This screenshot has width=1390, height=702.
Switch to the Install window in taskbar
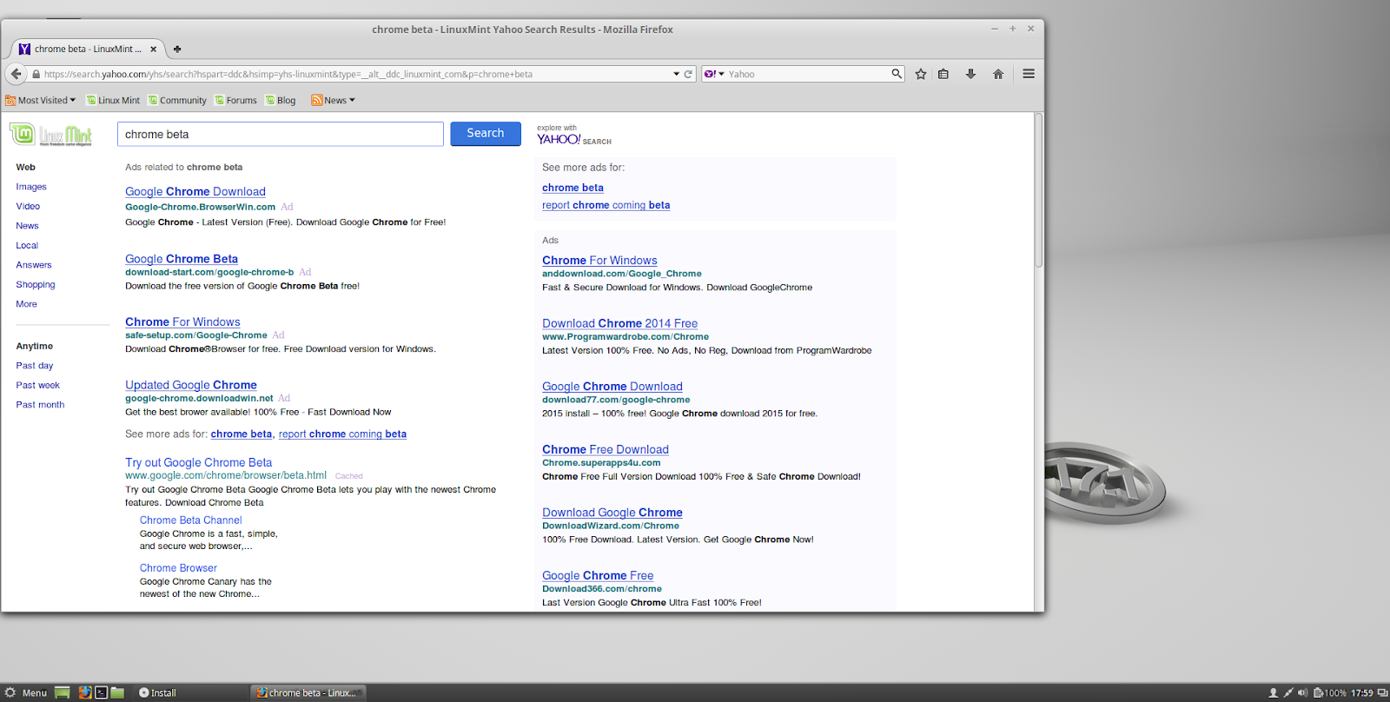click(x=158, y=692)
